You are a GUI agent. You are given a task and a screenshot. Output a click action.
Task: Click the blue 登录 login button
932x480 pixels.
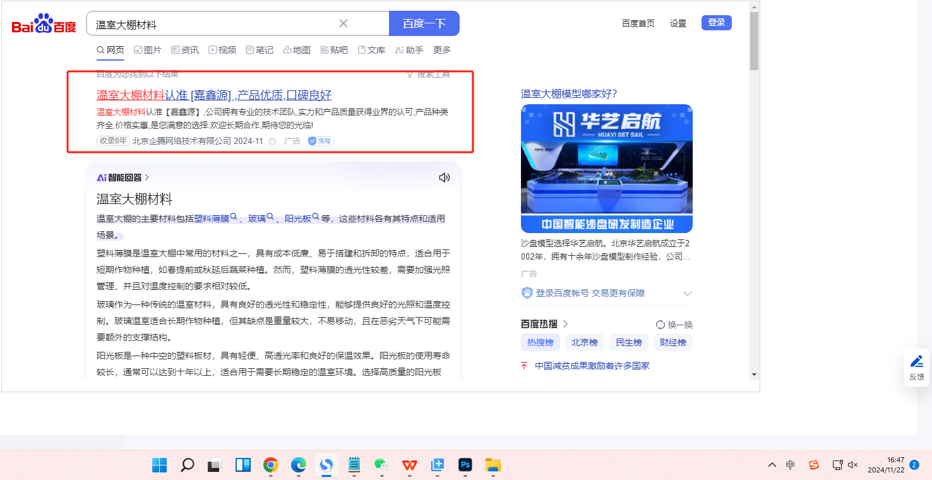coord(716,23)
